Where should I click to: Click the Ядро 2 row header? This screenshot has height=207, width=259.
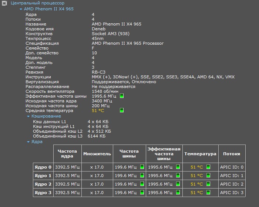[43, 184]
